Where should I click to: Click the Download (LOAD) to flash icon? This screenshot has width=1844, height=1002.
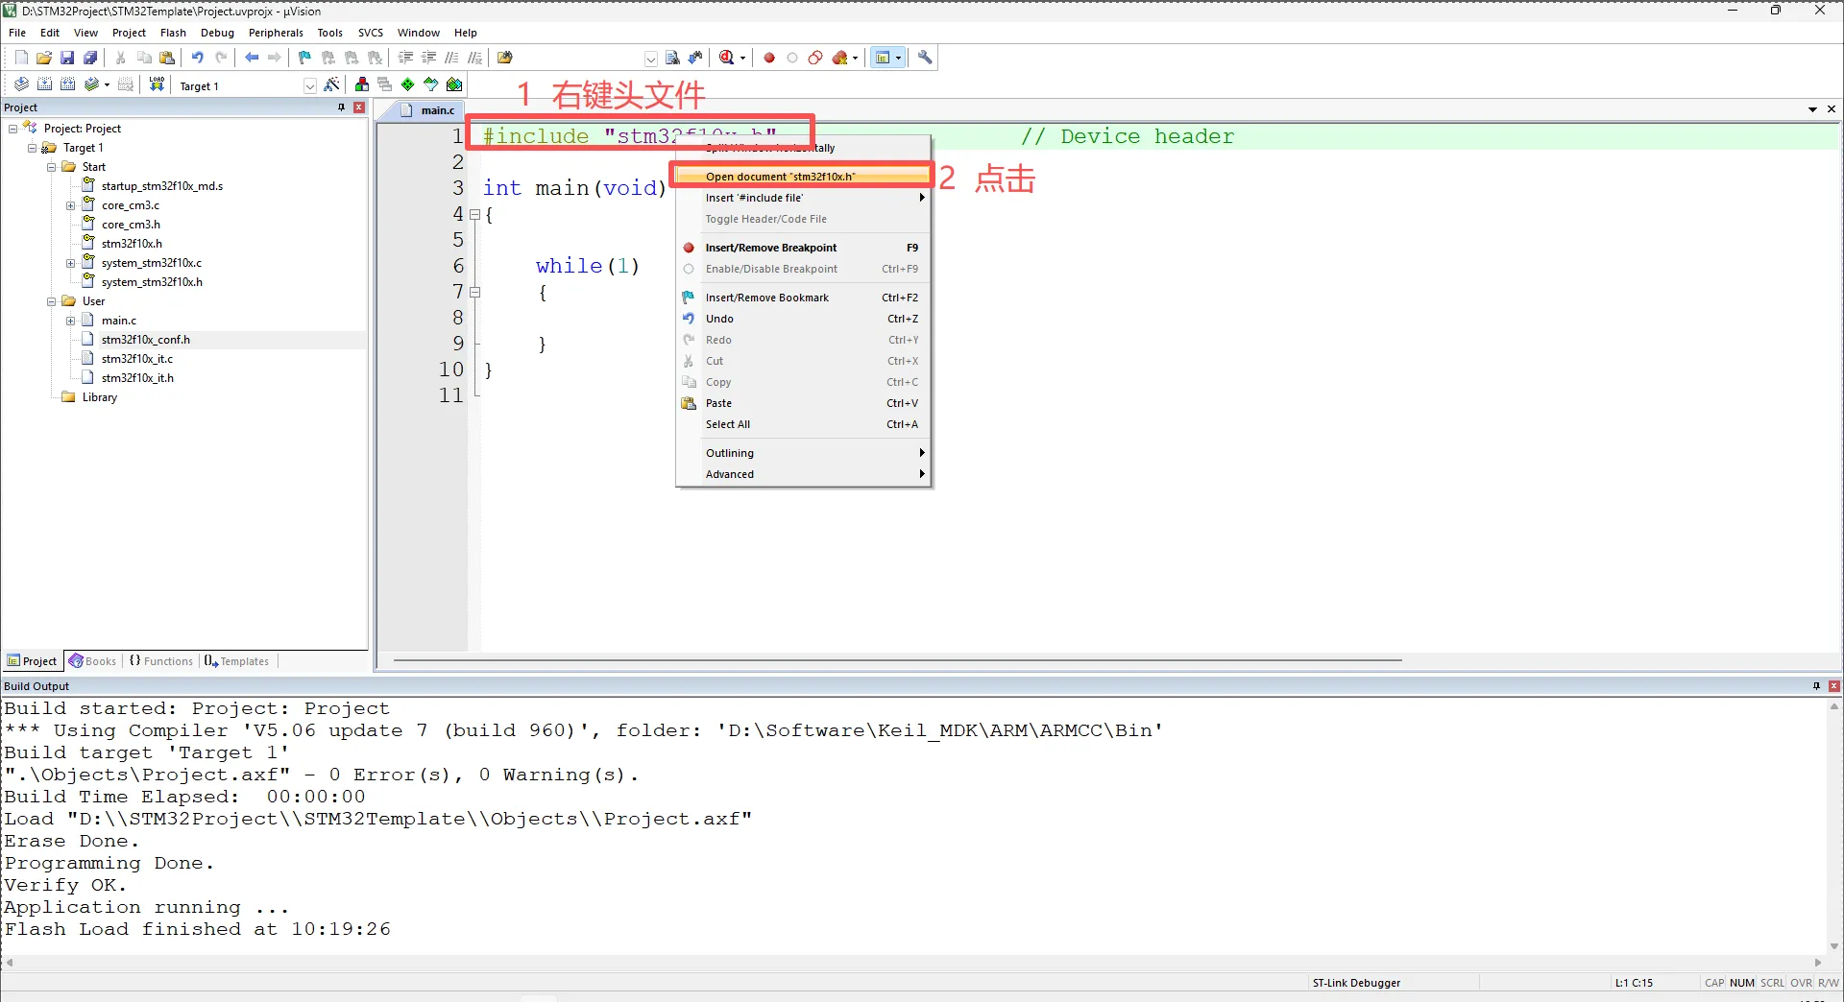157,85
